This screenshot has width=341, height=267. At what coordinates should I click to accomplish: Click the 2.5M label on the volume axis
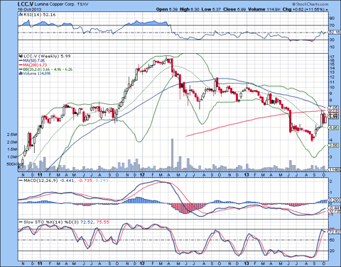pos(12,135)
